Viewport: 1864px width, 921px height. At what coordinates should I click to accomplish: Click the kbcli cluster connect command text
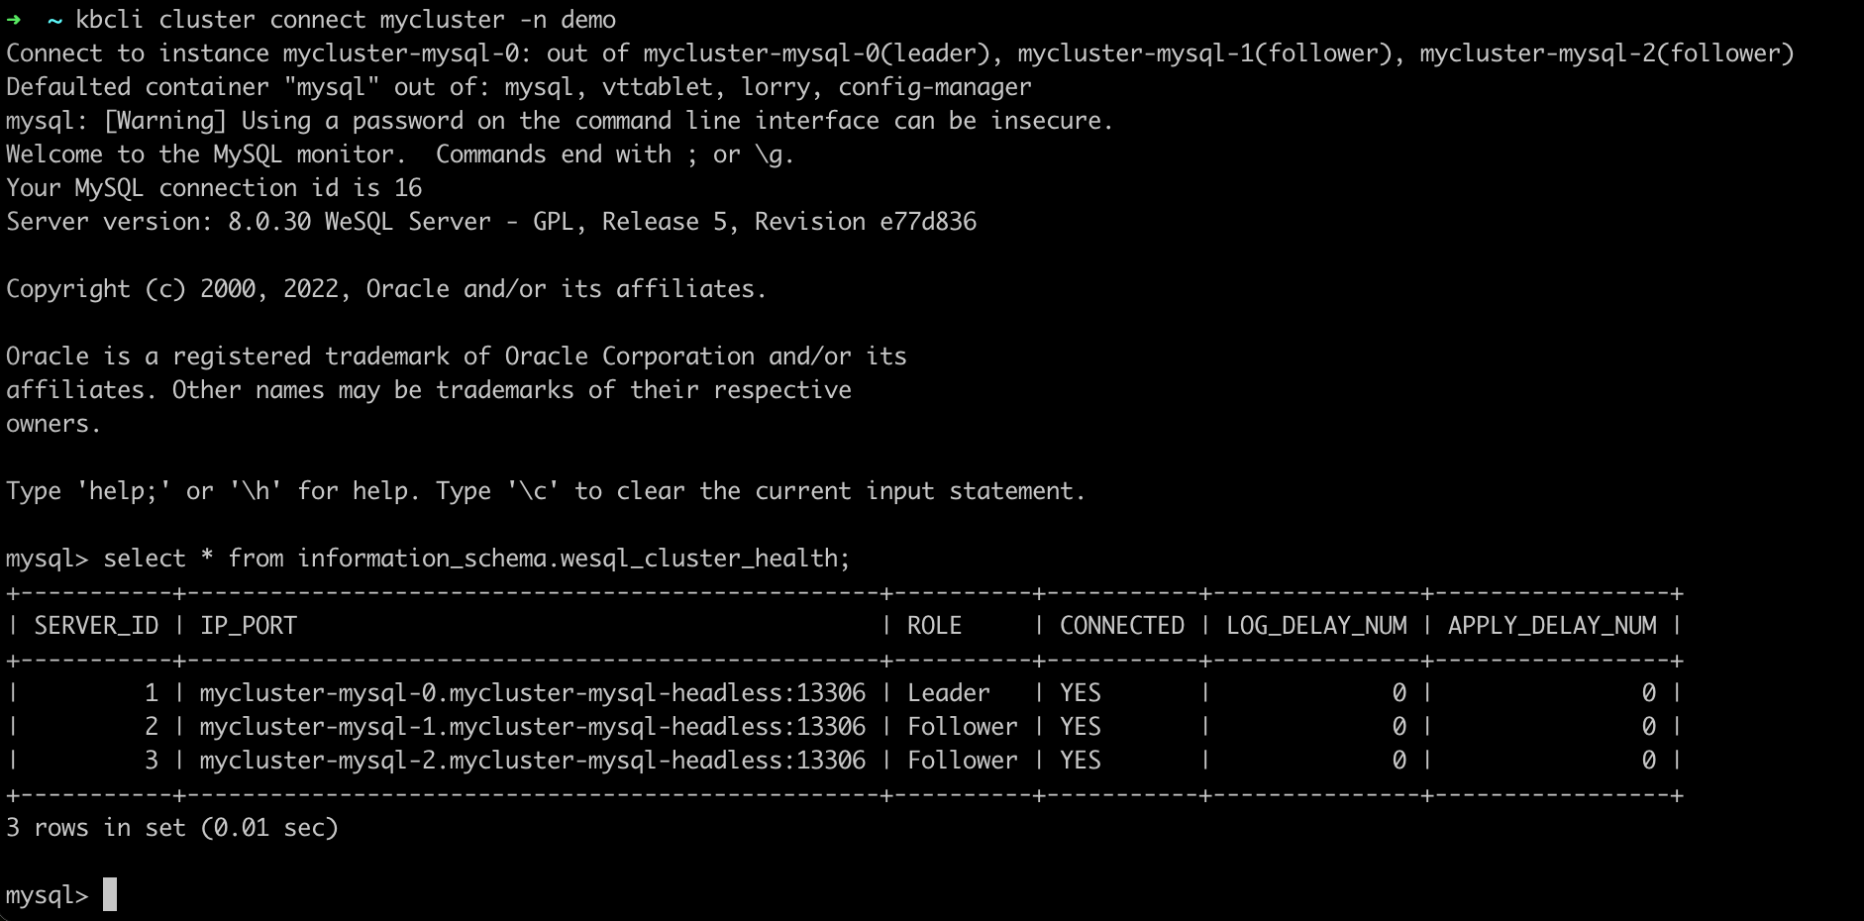pos(346,20)
